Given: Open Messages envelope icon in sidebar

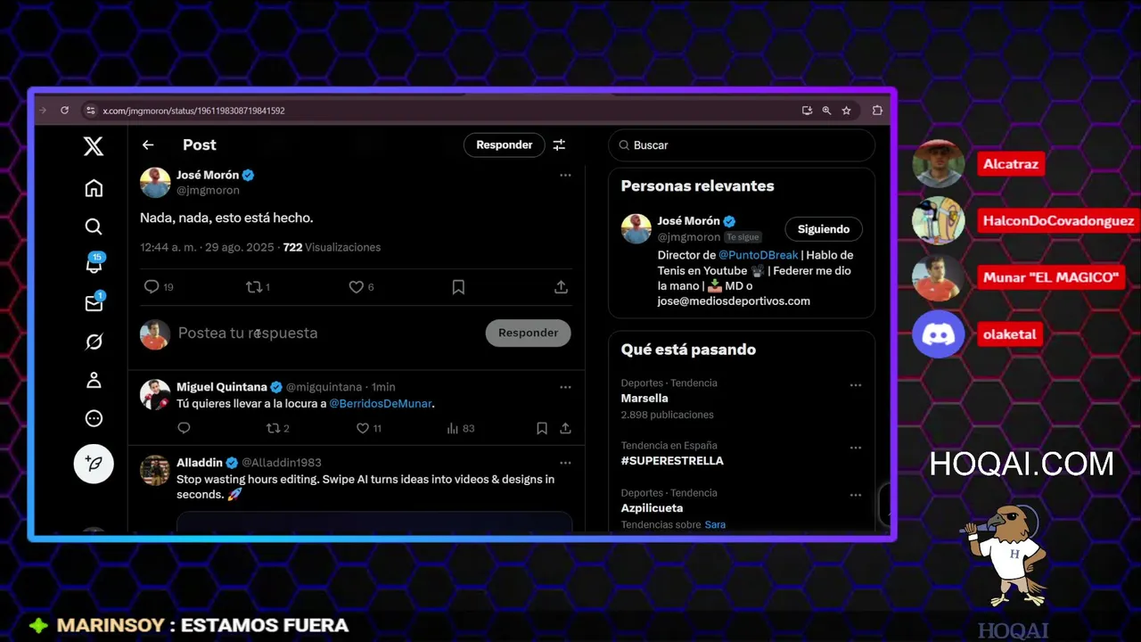Looking at the screenshot, I should click(x=94, y=303).
